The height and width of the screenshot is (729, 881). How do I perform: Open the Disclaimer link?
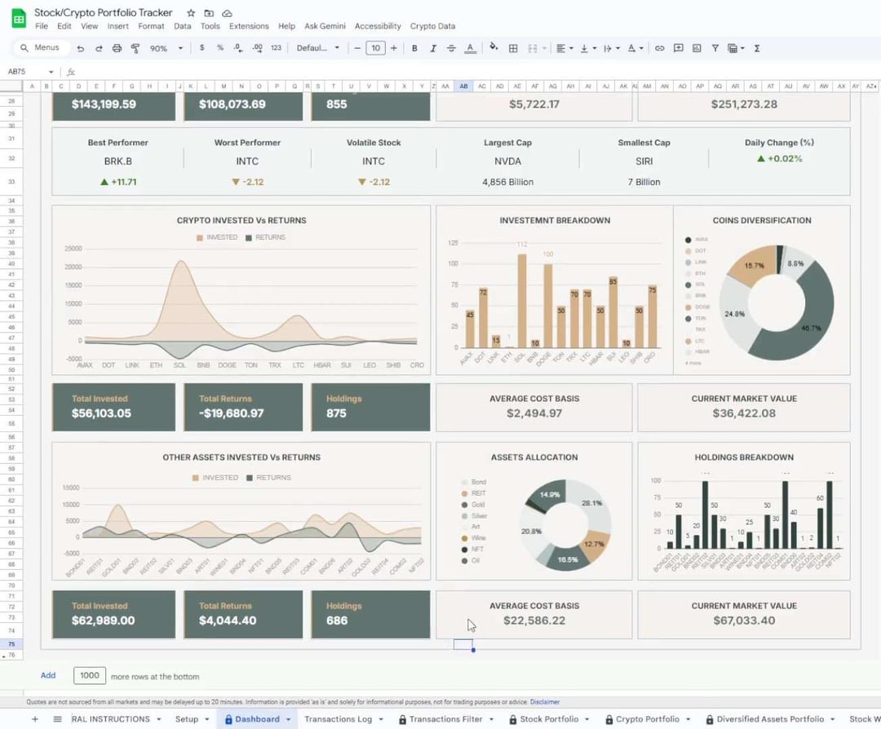click(545, 702)
